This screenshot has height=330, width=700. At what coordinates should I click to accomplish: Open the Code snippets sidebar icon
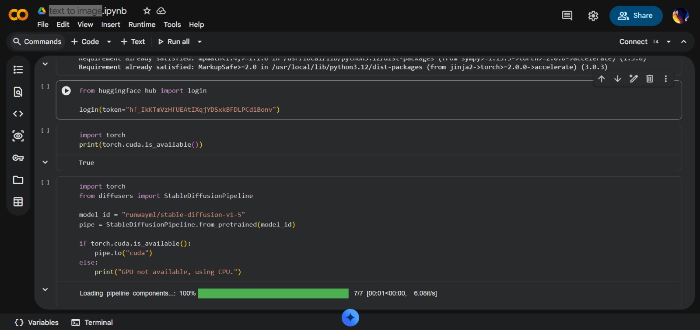[x=18, y=114]
